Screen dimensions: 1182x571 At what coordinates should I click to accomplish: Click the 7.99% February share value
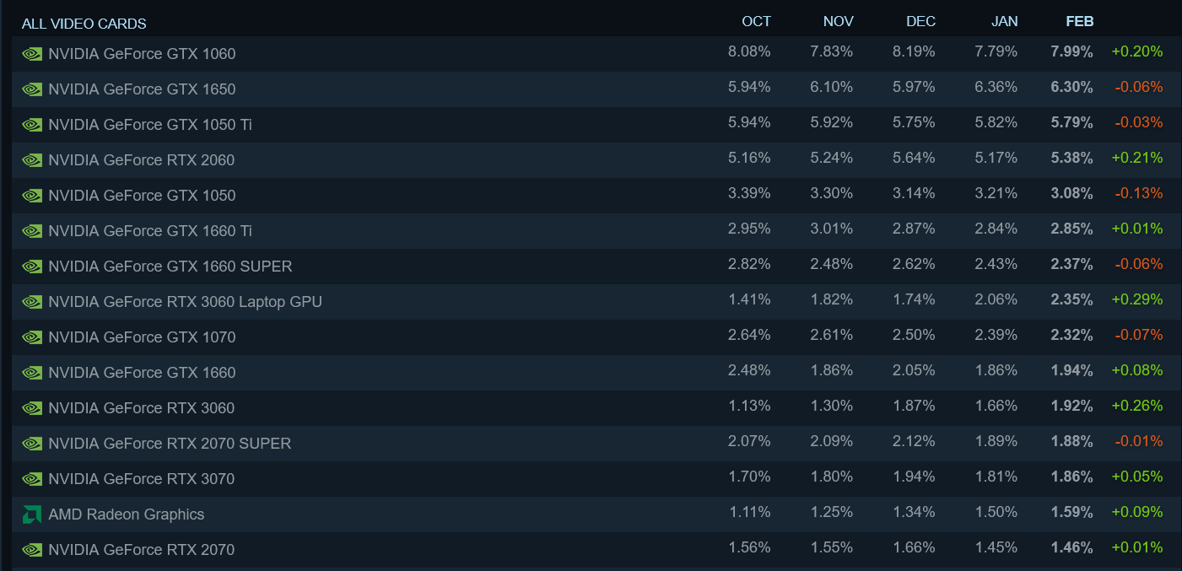click(1071, 52)
